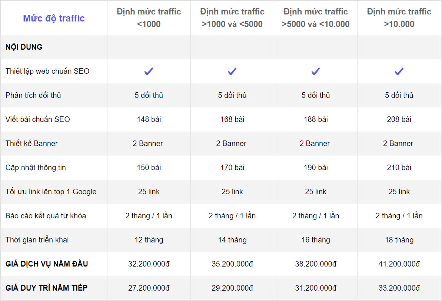Screen dimensions: 442x301
Task: Click the 16 tháng duration cell
Action: [x=316, y=240]
